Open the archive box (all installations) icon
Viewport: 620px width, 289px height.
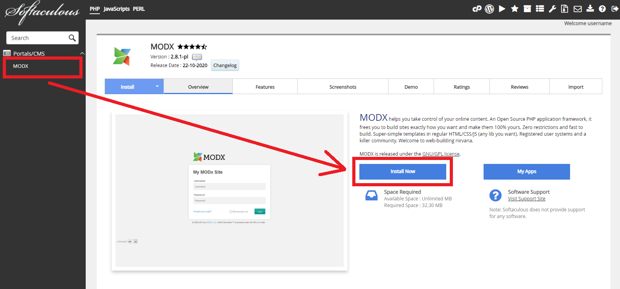(527, 9)
